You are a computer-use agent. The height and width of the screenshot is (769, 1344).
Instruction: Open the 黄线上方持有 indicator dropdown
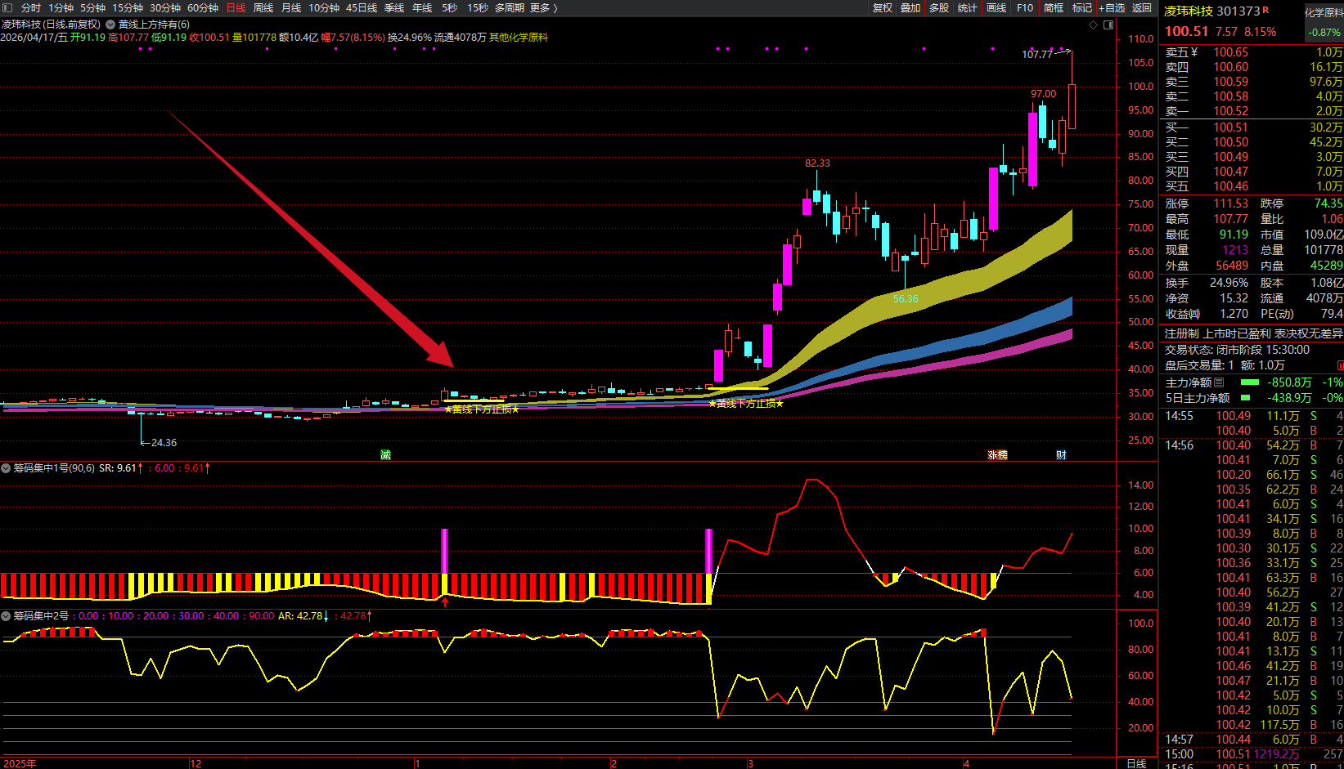110,25
